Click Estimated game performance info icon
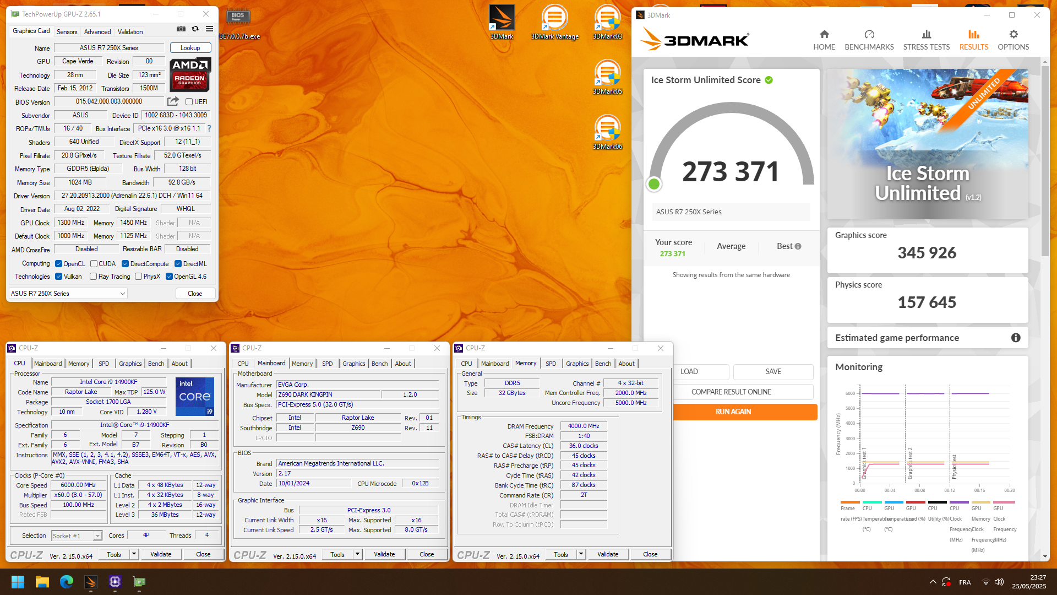Viewport: 1057px width, 595px height. coord(1016,338)
